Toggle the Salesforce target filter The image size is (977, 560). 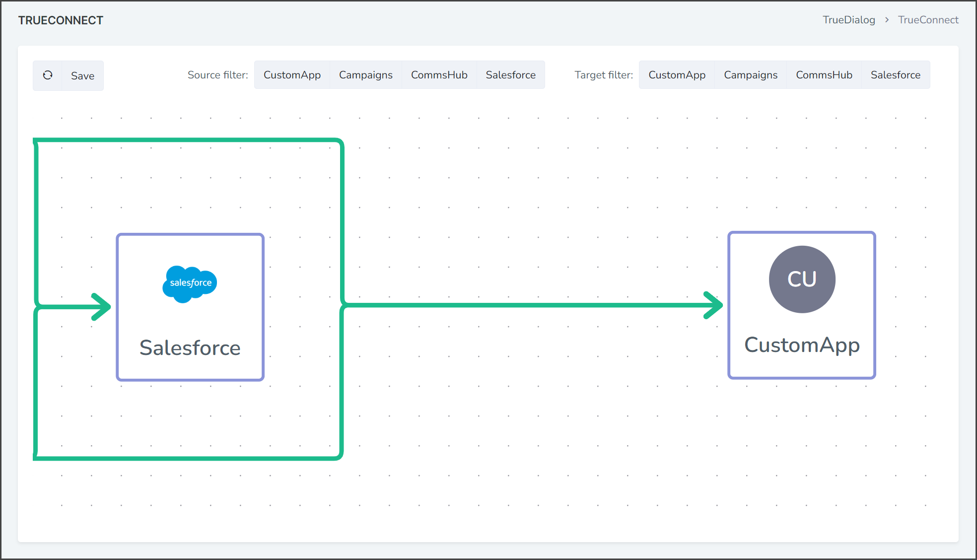pyautogui.click(x=896, y=75)
